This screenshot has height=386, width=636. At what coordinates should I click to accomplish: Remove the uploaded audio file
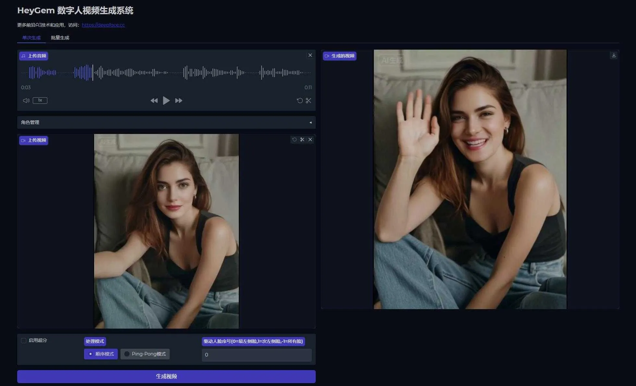(x=310, y=55)
